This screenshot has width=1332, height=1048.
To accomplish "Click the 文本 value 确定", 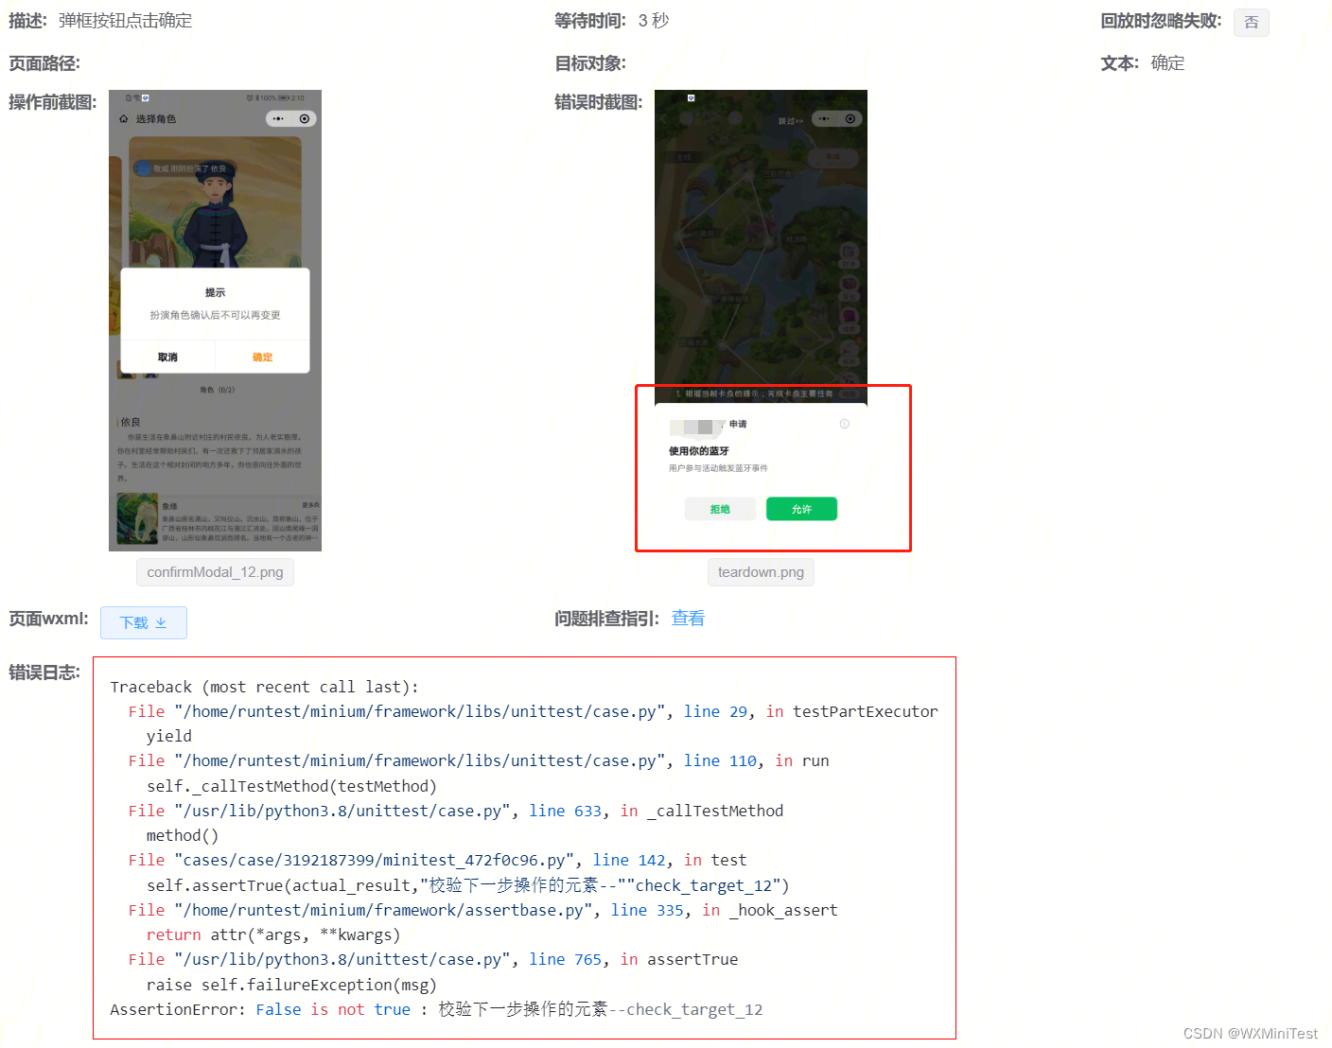I will (1167, 63).
